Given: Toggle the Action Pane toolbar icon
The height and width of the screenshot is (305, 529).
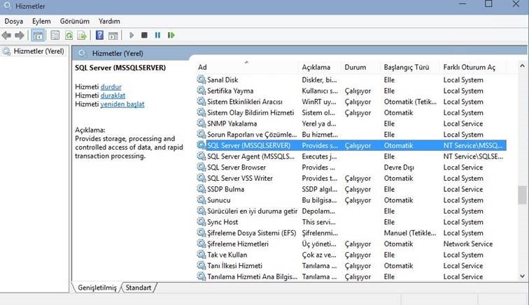Looking at the screenshot, I should click(x=113, y=35).
